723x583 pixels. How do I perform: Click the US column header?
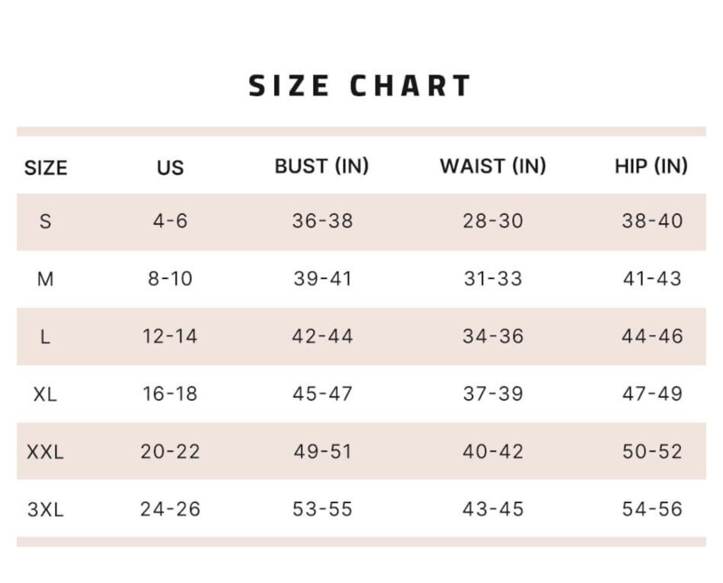pos(170,167)
